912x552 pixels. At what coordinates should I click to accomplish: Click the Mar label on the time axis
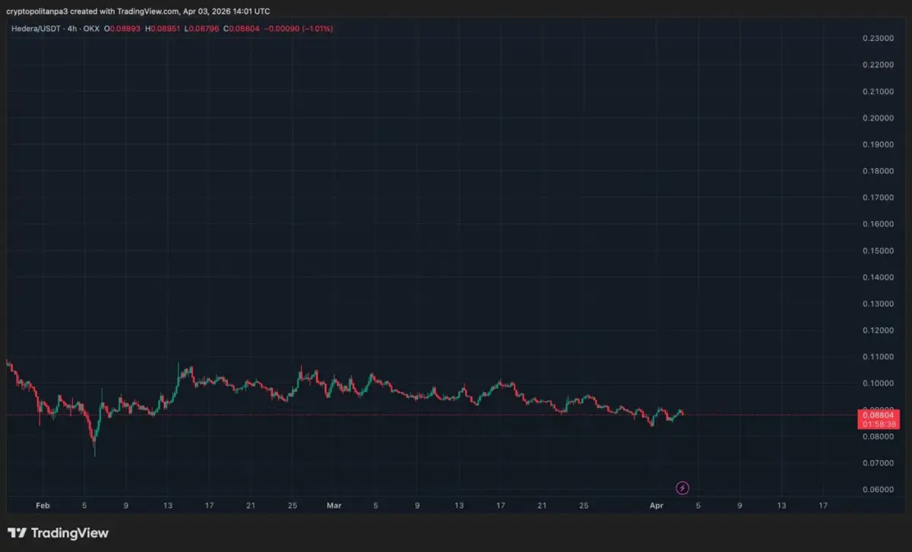pyautogui.click(x=334, y=505)
